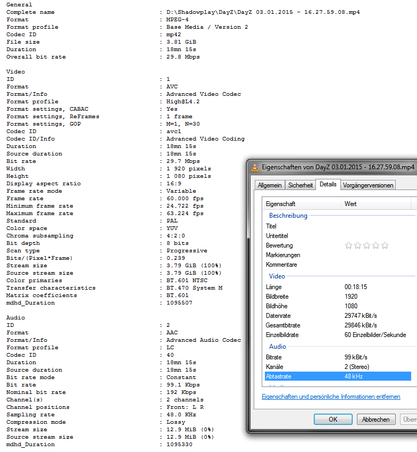This screenshot has width=417, height=452.
Task: Switch to the Allgemein tab
Action: [x=270, y=185]
